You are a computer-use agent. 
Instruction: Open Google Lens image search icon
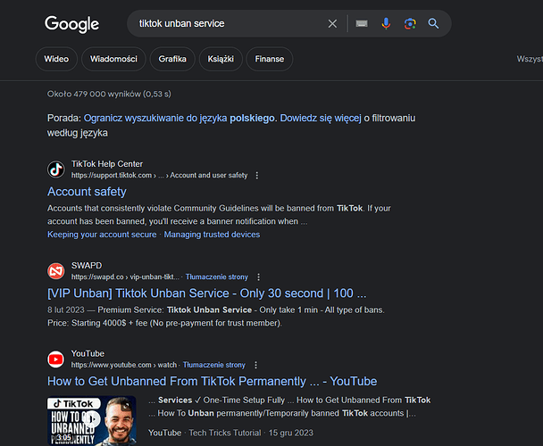click(x=410, y=23)
